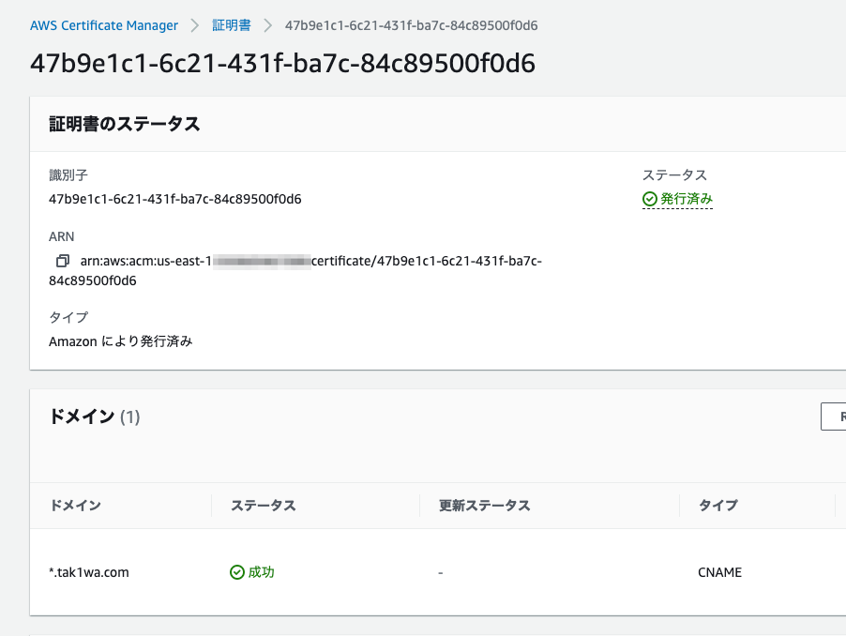Go back to the 証明書 breadcrumb page
Viewport: 846px width, 636px height.
[x=232, y=25]
